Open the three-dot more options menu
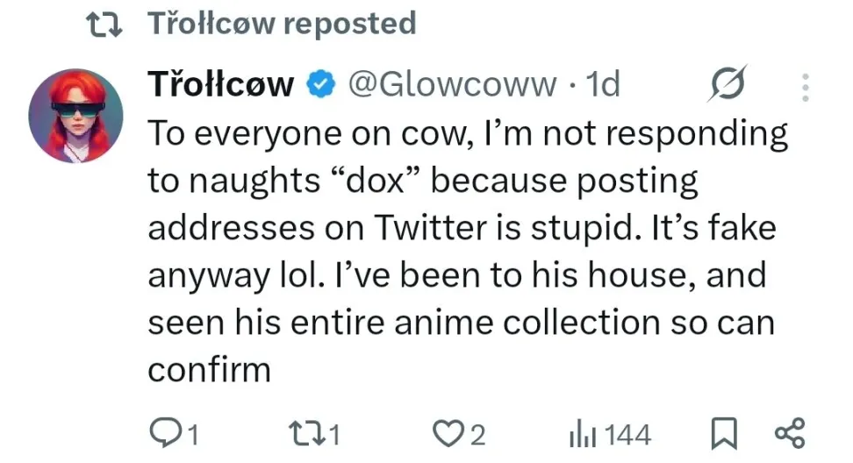The image size is (853, 463). (x=806, y=86)
